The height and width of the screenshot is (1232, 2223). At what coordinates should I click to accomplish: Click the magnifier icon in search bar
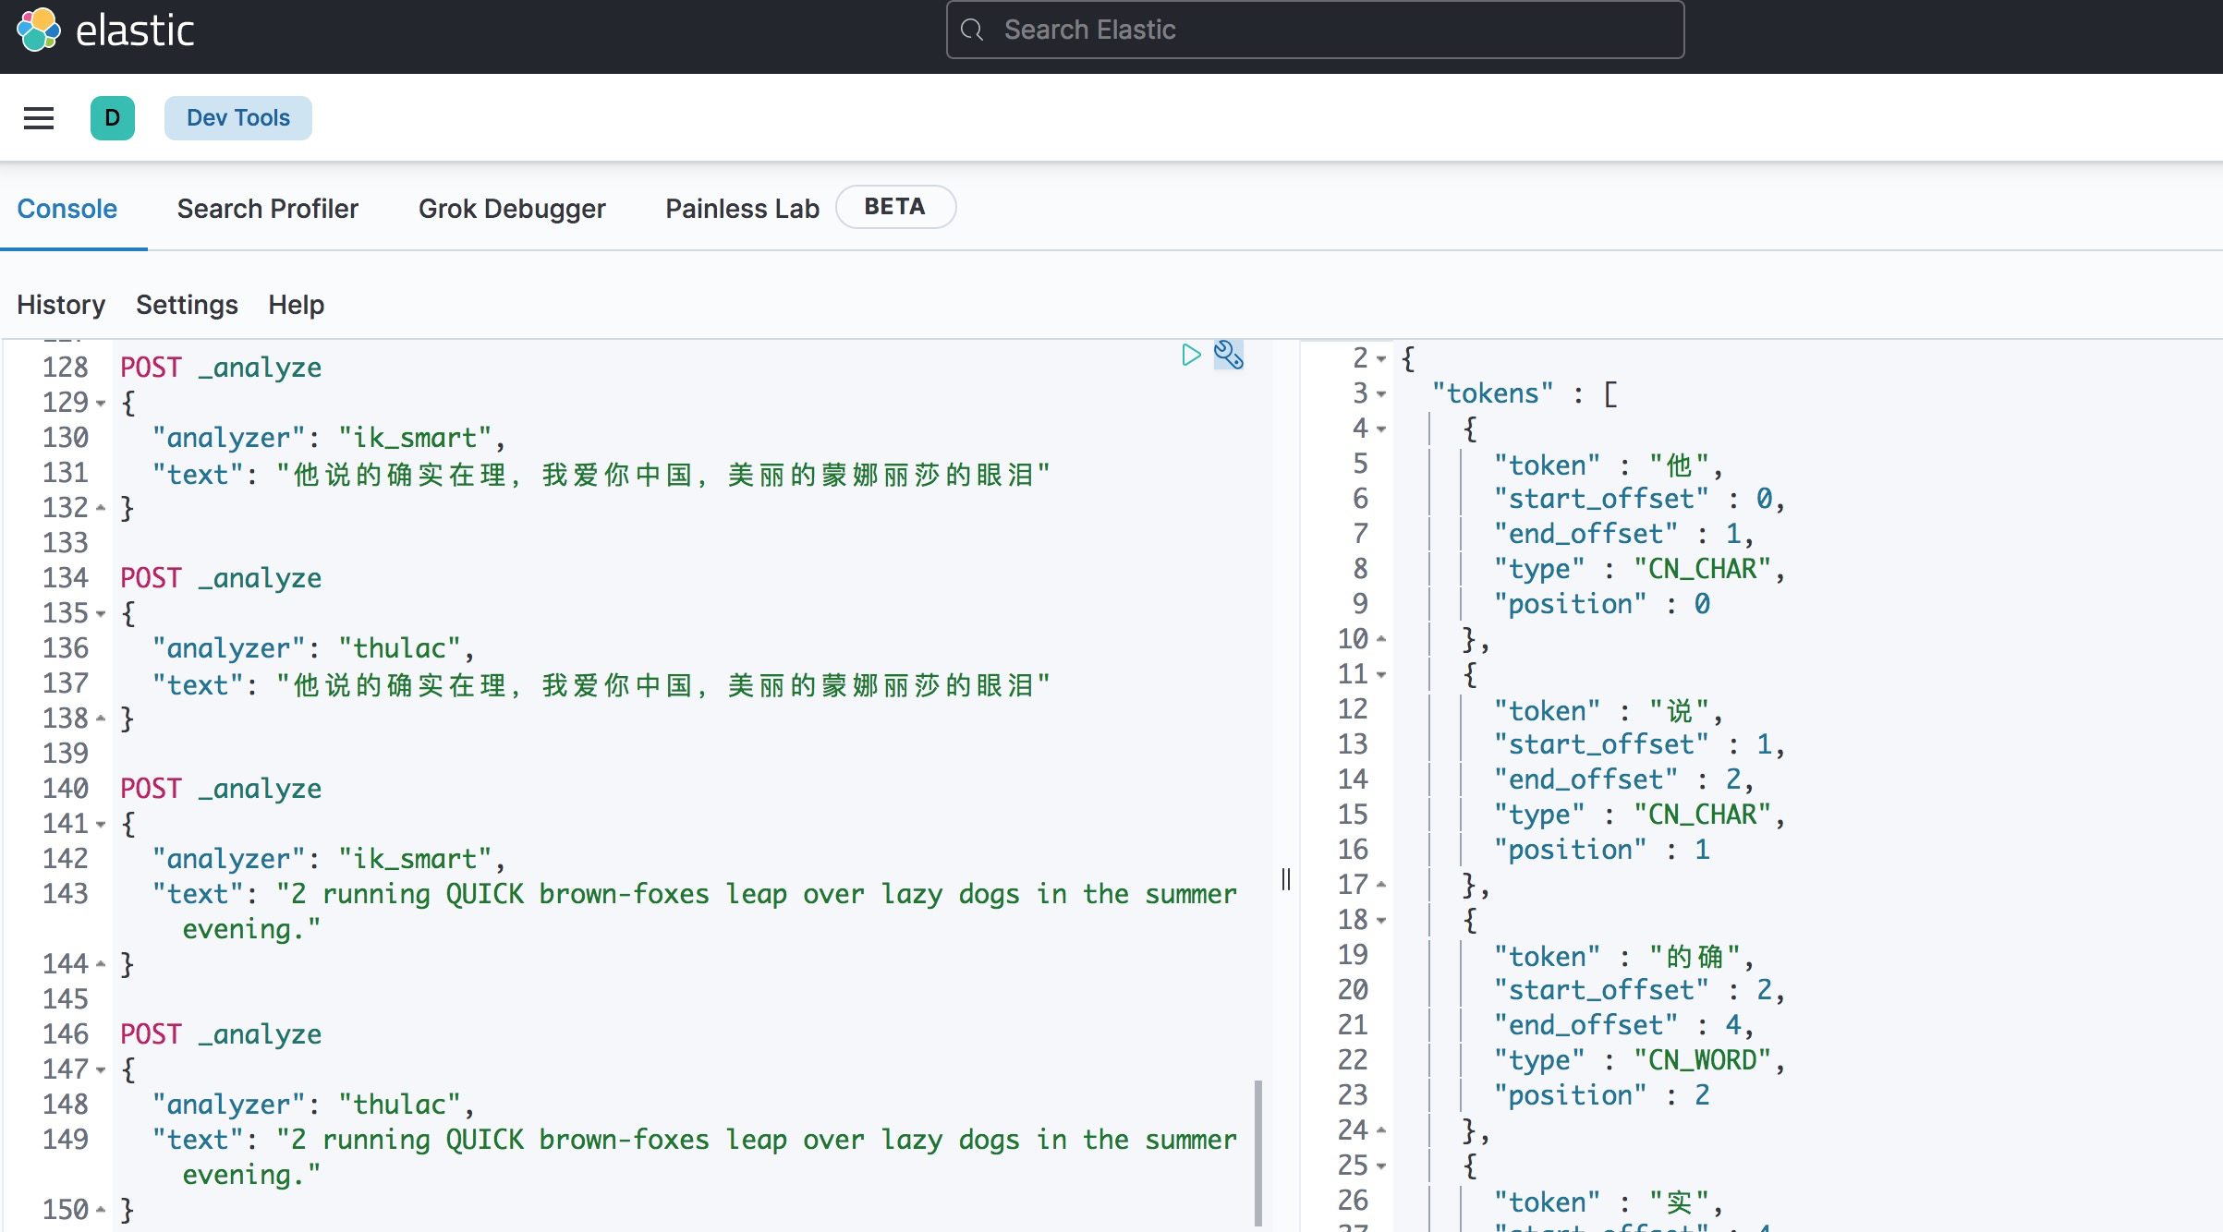pos(972,30)
